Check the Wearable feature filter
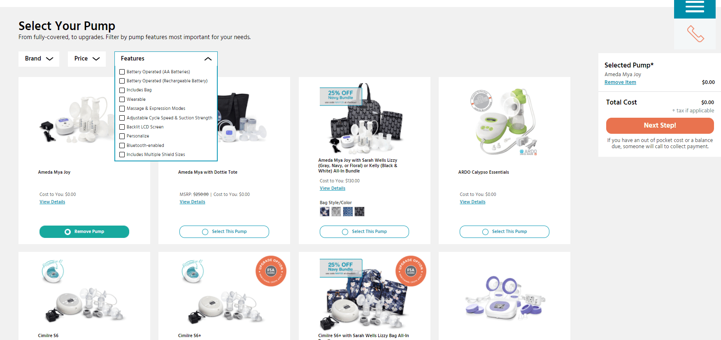Image resolution: width=721 pixels, height=340 pixels. point(122,100)
